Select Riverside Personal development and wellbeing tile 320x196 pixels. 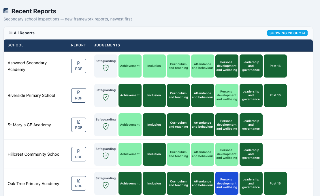tap(227, 95)
